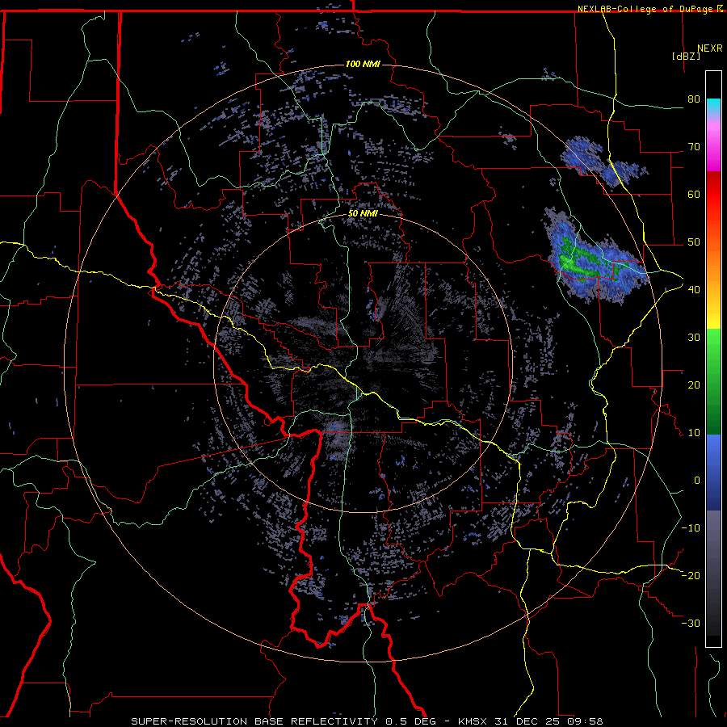This screenshot has height=727, width=727.
Task: Click the SUPER-RESOLUTION BASE REFLECTIVITY caption text
Action: [254, 721]
